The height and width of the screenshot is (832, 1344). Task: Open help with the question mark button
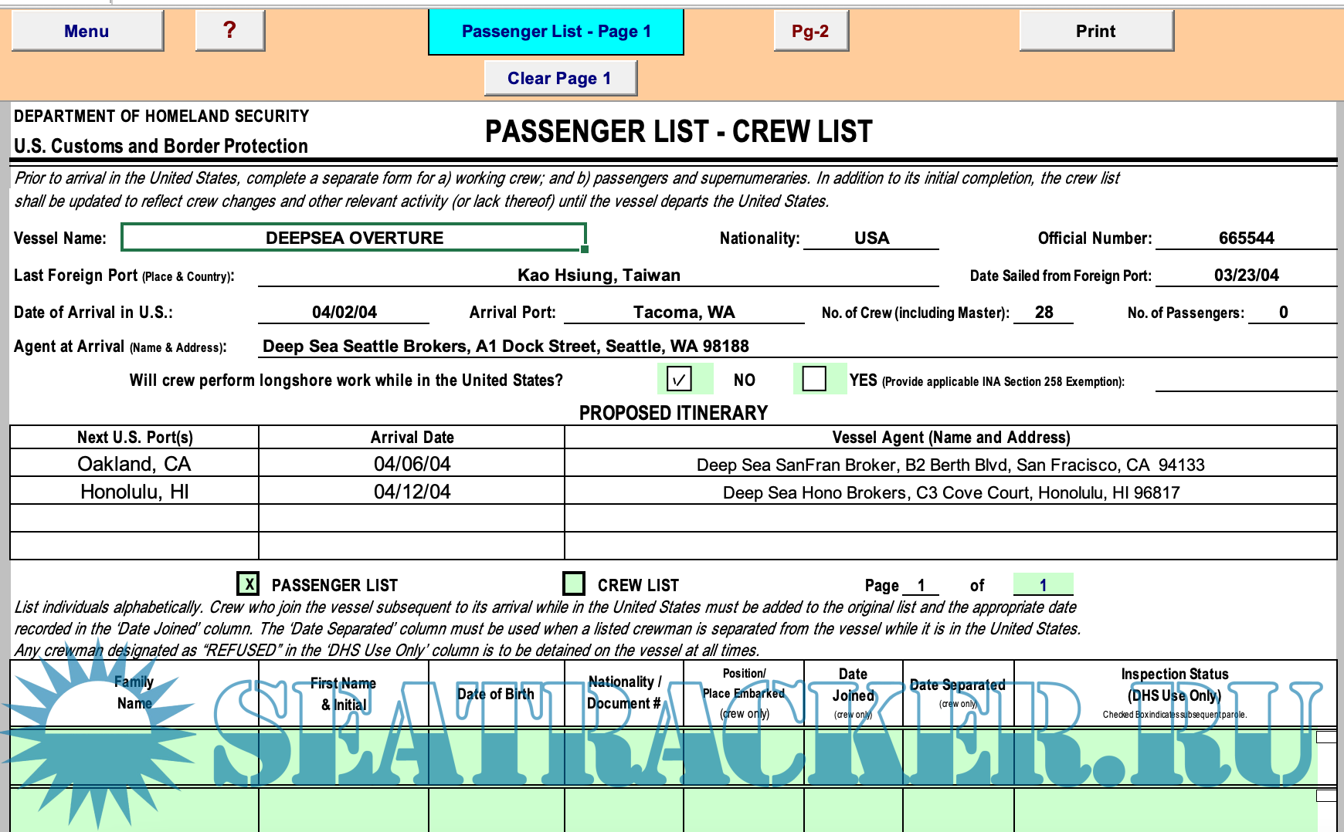pyautogui.click(x=229, y=31)
